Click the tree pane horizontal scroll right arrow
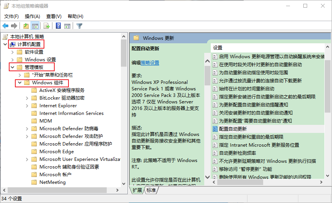 pos(117,190)
